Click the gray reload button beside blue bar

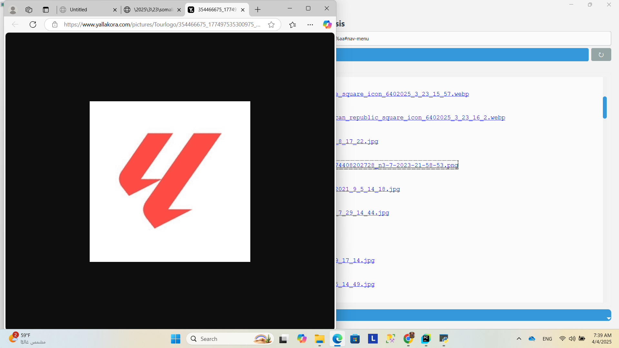click(x=601, y=55)
